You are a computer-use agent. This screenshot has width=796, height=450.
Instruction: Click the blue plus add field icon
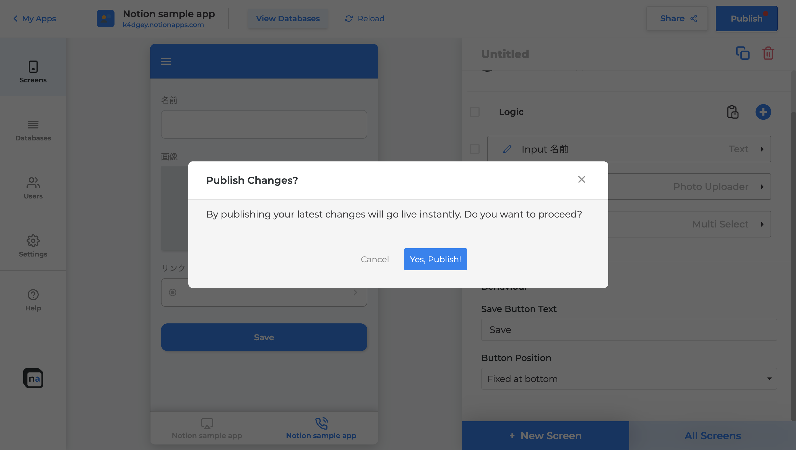pos(763,112)
